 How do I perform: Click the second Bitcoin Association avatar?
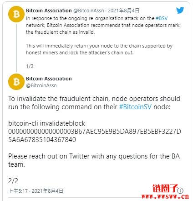(x=16, y=82)
